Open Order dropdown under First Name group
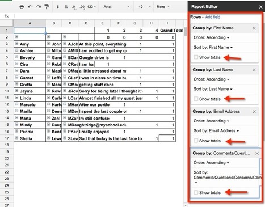Image resolution: width=265 pixels, height=207 pixels. 211,37
